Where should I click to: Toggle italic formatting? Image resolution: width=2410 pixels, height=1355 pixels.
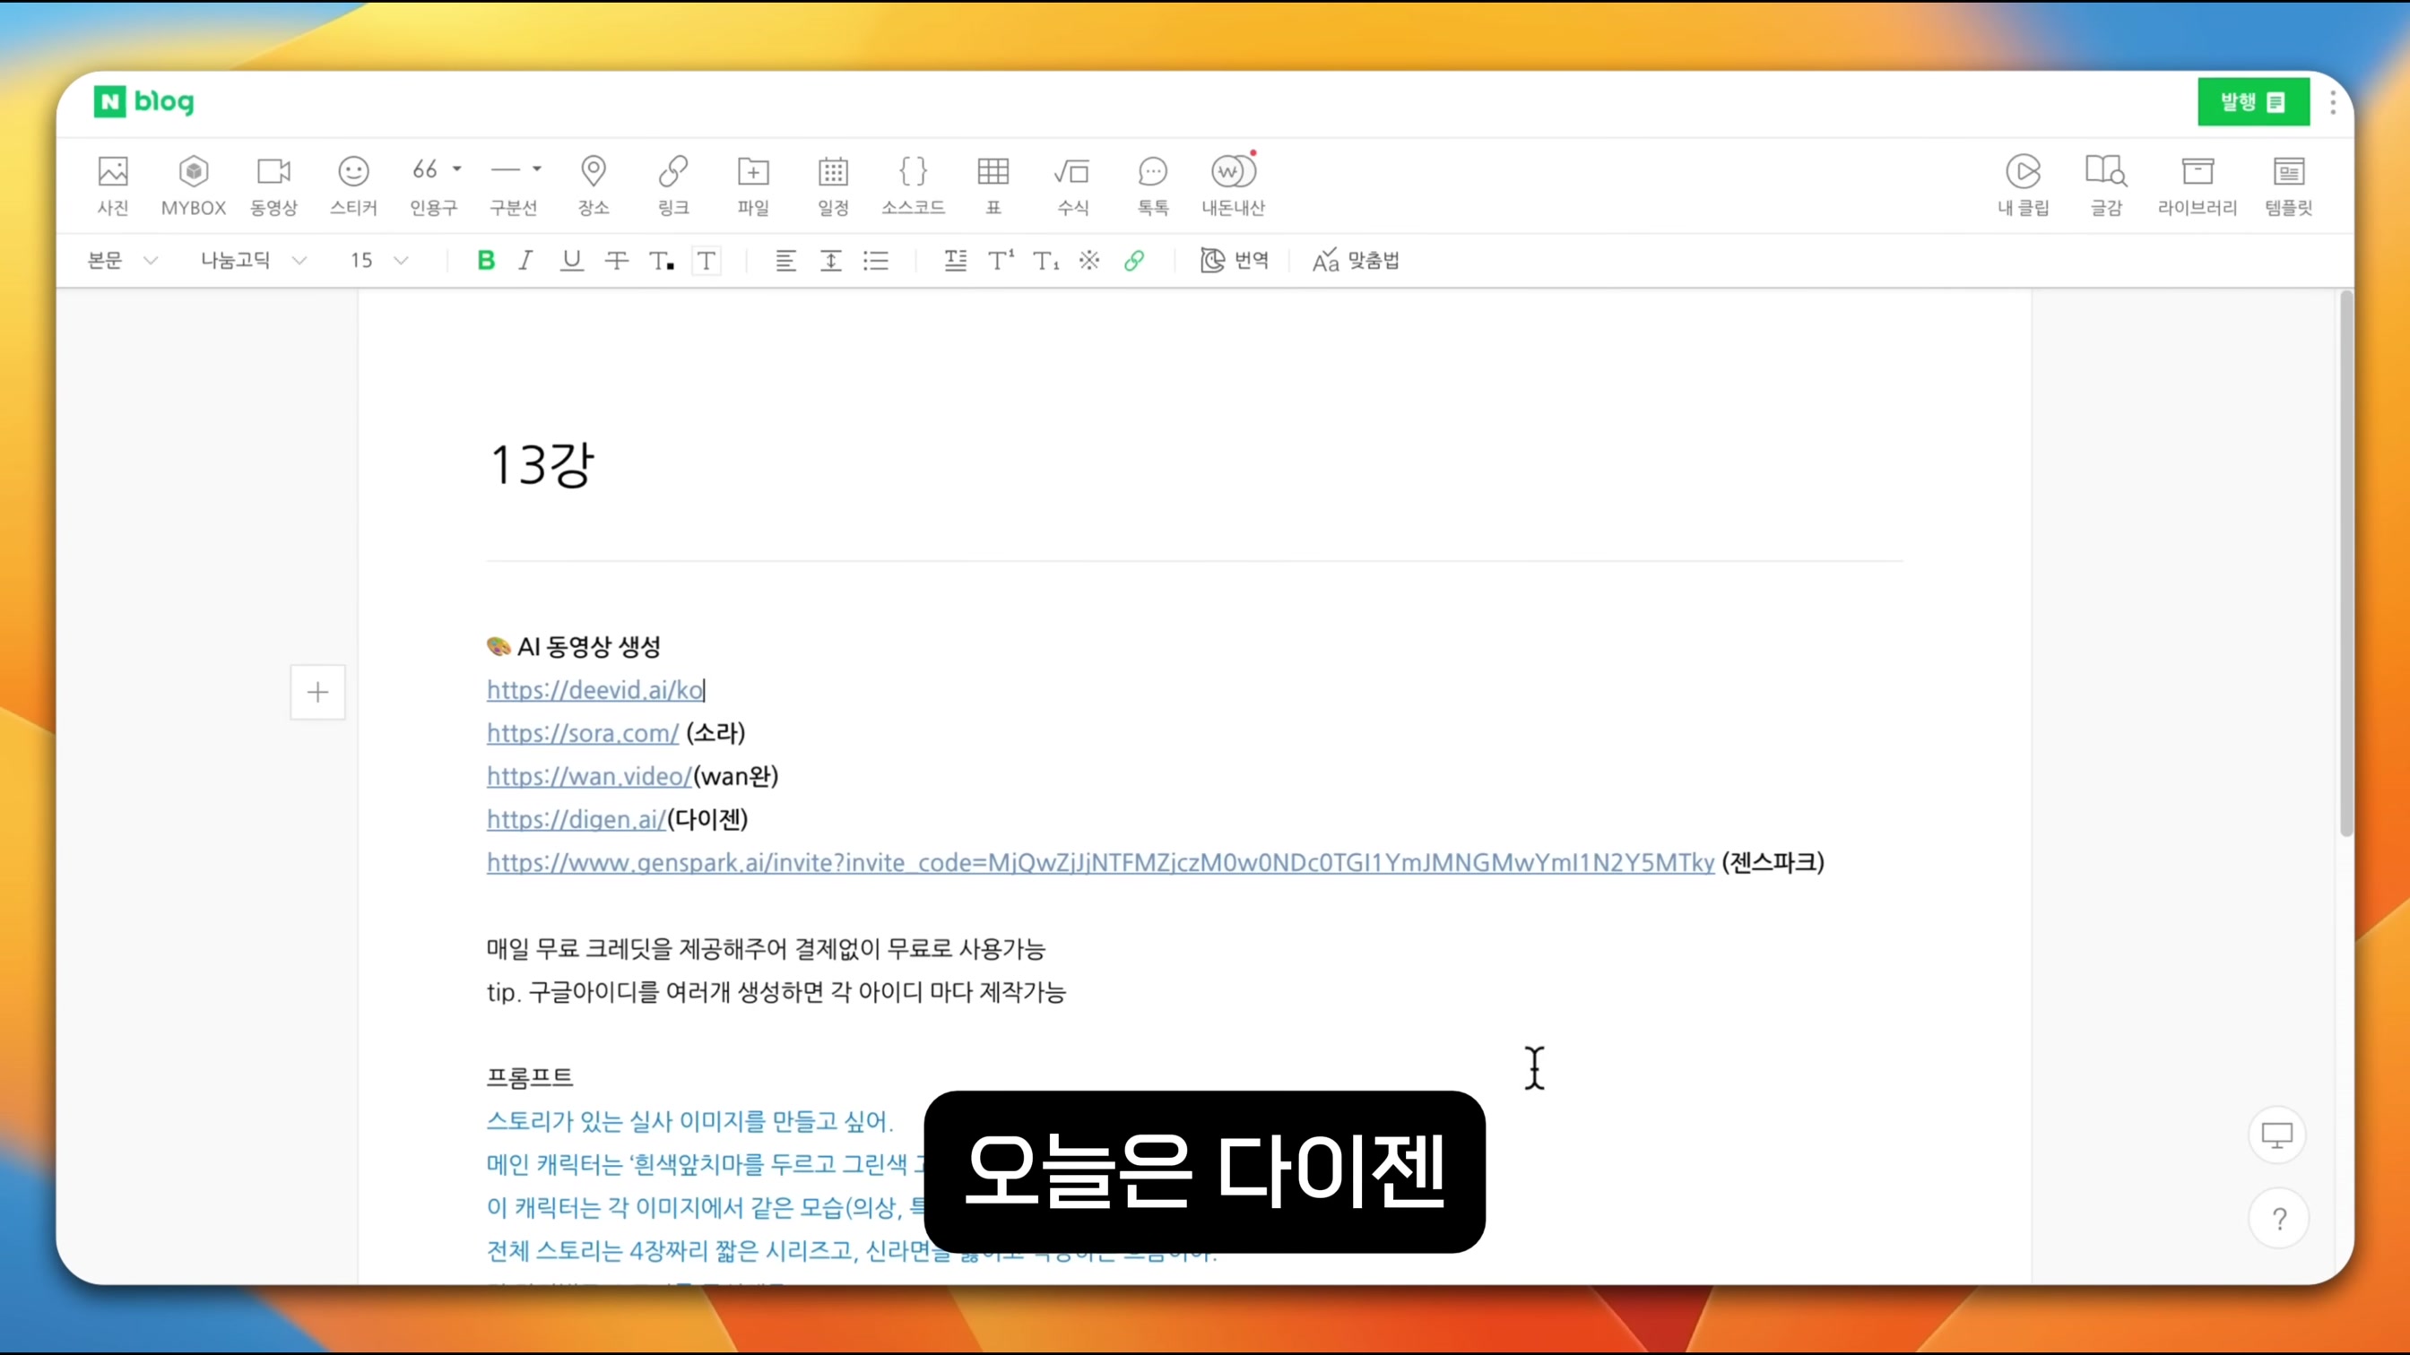[525, 260]
